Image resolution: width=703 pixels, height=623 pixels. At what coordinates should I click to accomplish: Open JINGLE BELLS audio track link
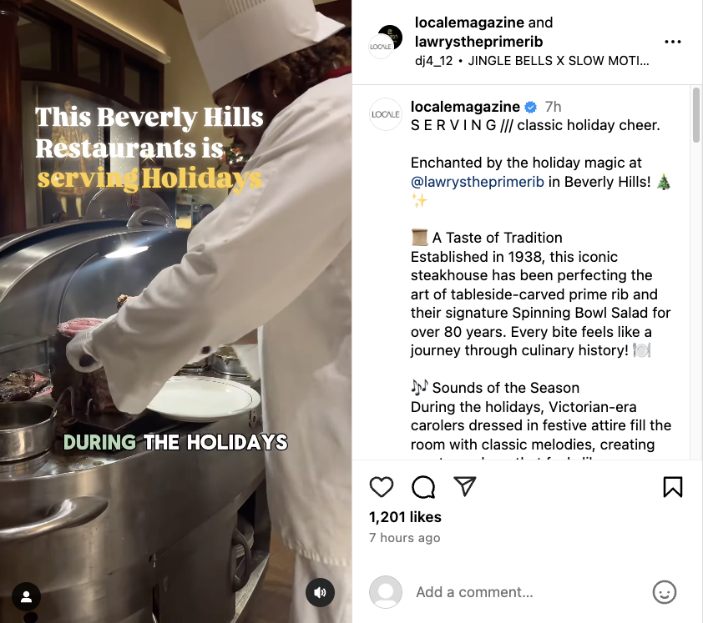click(x=559, y=60)
